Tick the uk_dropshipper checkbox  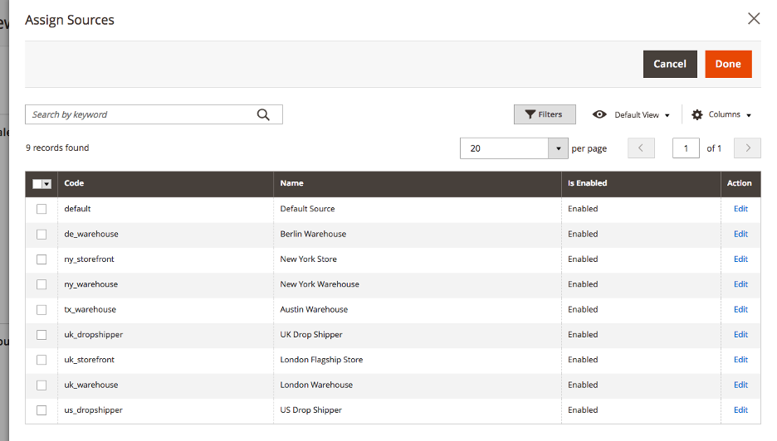click(x=42, y=335)
